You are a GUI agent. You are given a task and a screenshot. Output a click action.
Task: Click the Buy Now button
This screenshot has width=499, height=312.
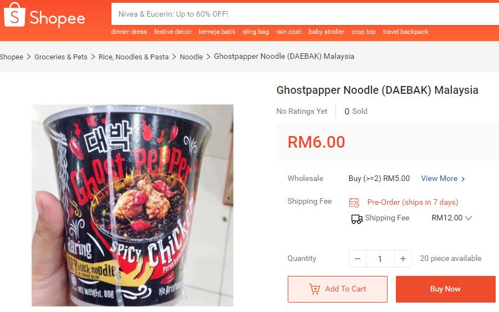(x=446, y=289)
